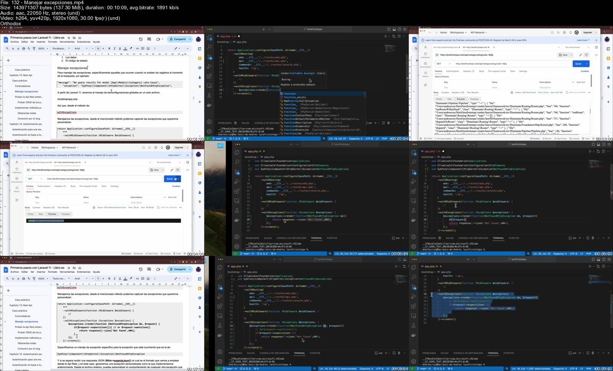Image resolution: width=613 pixels, height=371 pixels.
Task: Open Texto nor... style dropdown in 00:07:00 Docs frame
Action: coord(61,279)
